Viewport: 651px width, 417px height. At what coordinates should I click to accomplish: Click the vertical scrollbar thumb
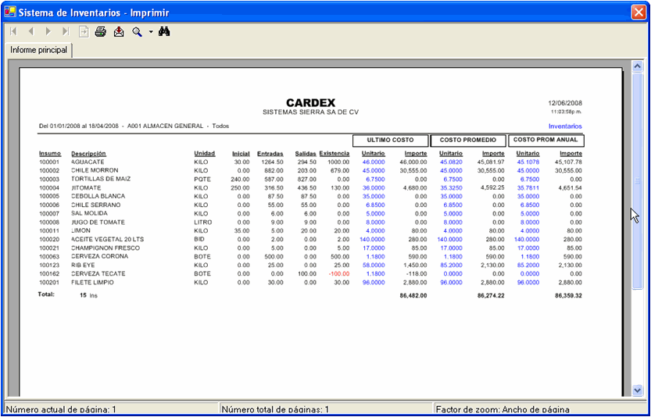(x=638, y=180)
